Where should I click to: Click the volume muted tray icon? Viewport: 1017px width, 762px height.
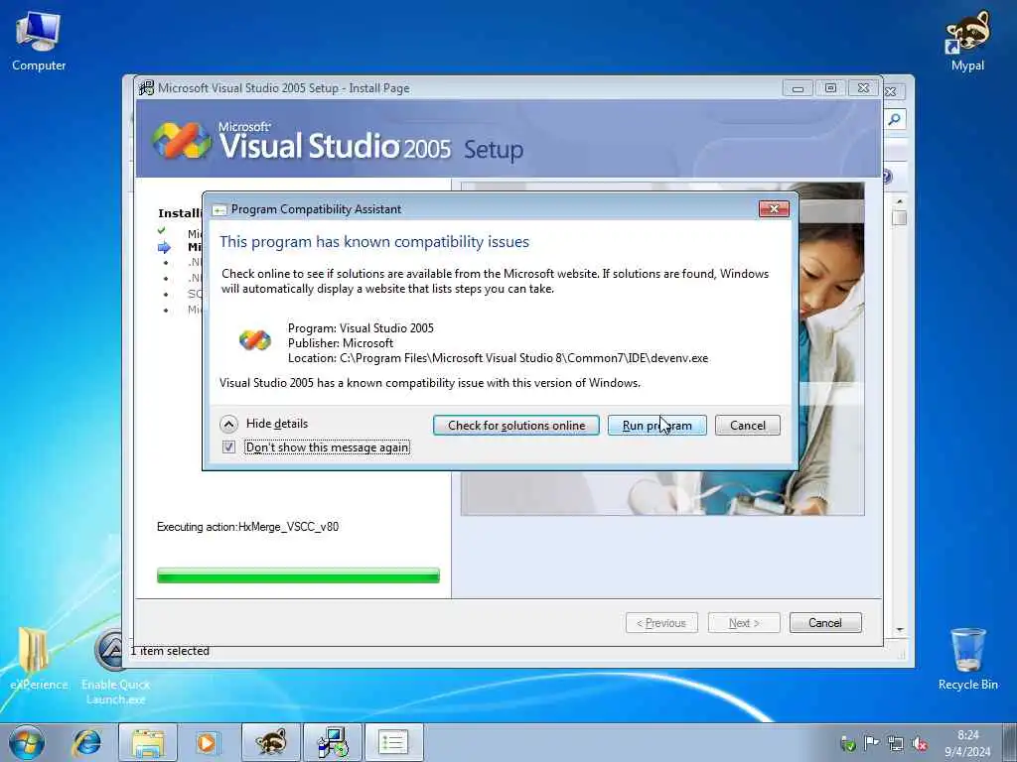919,743
